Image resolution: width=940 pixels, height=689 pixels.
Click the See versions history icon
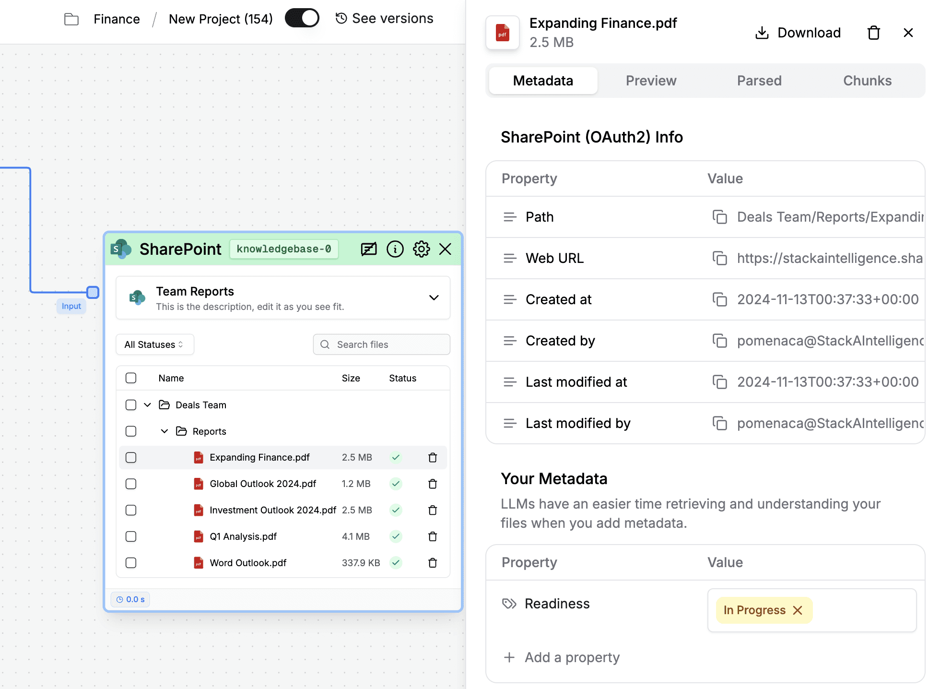click(341, 19)
